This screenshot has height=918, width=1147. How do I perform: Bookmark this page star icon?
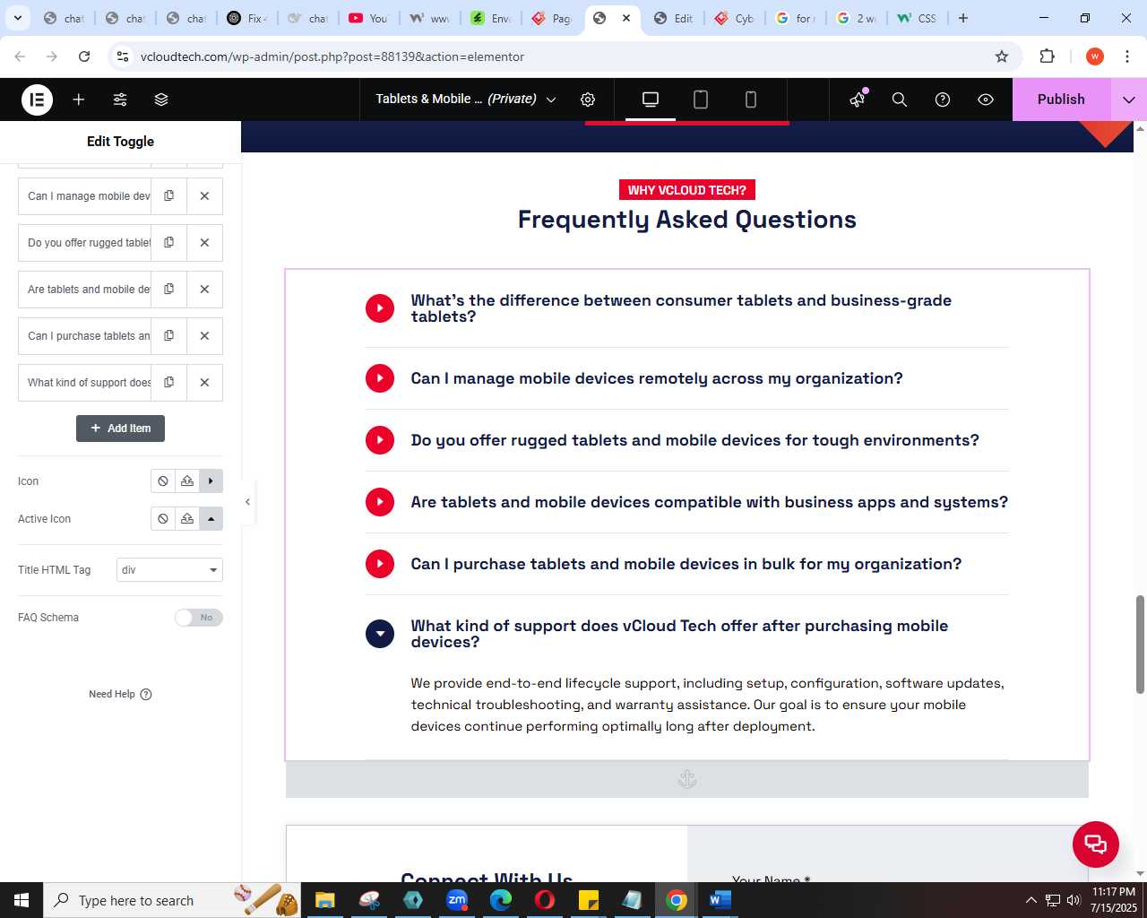(1002, 56)
